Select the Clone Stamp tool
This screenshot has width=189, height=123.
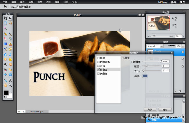coord(10,44)
